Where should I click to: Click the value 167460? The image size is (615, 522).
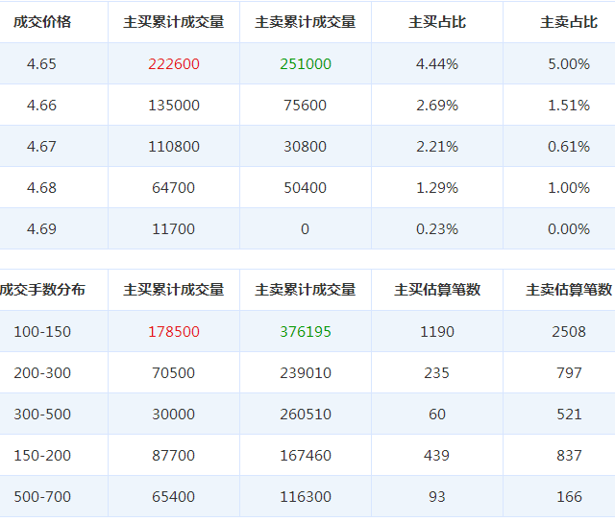[x=306, y=456]
